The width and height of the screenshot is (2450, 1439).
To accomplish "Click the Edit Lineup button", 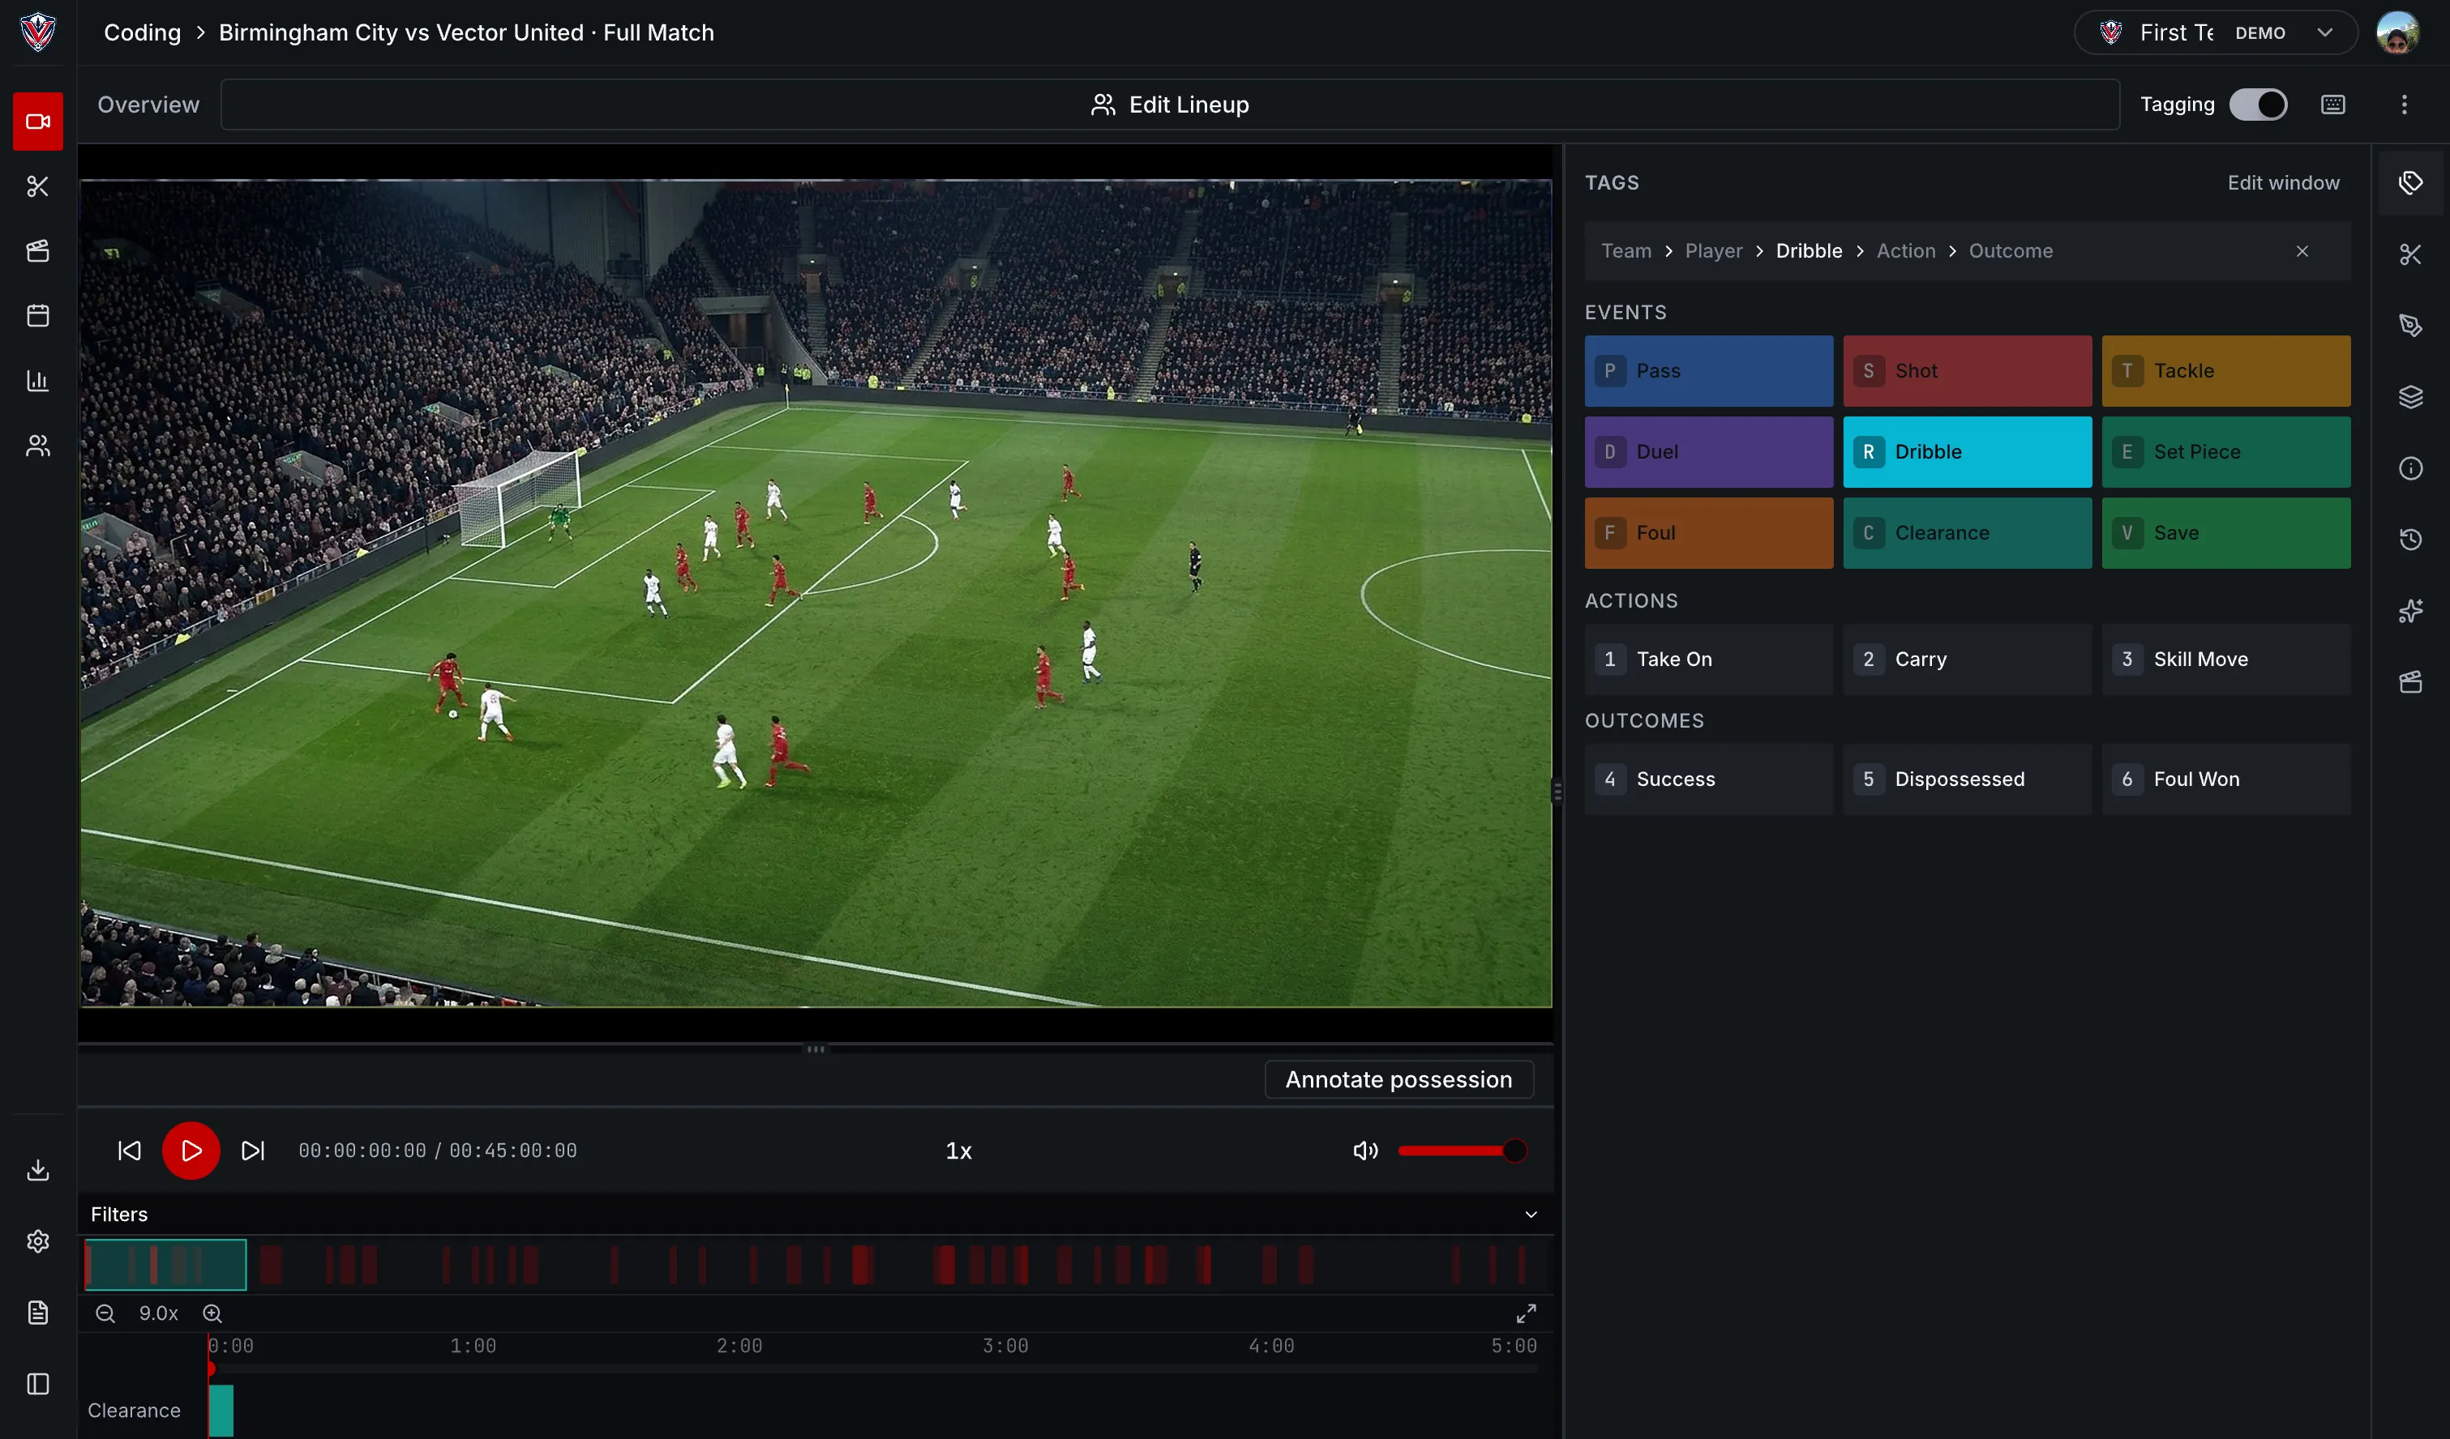I will pos(1170,105).
